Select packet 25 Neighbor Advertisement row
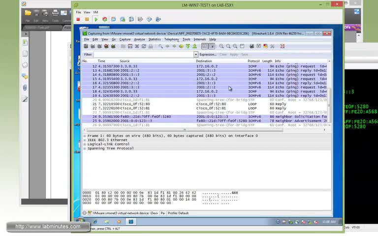The image size is (378, 236). click(x=205, y=121)
